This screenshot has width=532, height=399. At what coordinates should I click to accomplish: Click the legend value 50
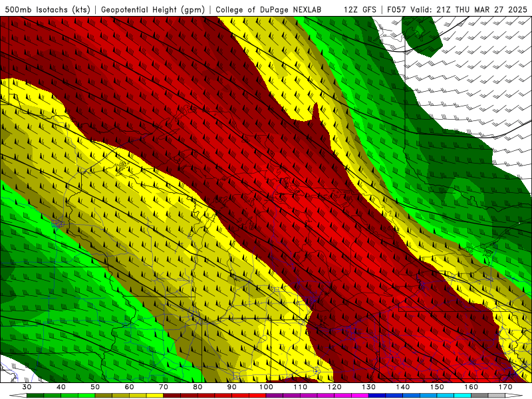[95, 387]
